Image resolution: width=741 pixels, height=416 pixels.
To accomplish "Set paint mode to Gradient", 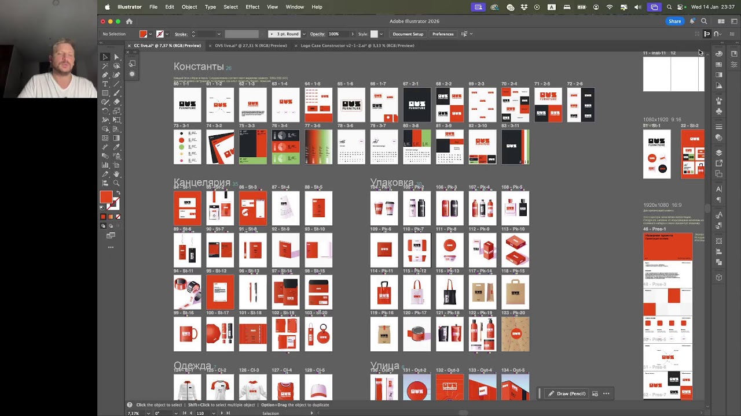I will pyautogui.click(x=111, y=217).
